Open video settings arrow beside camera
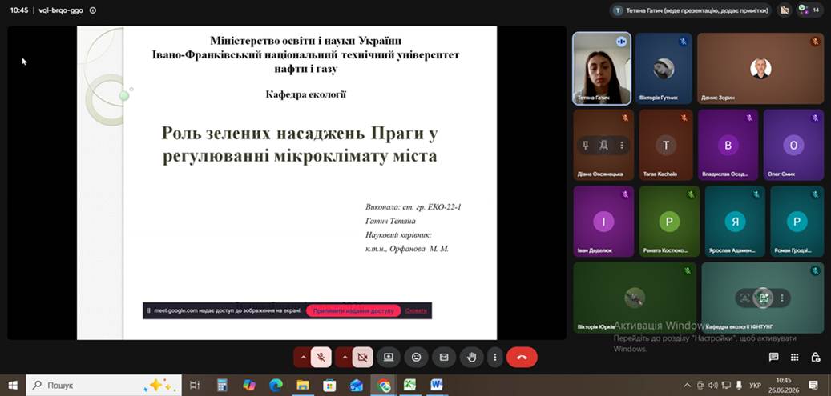This screenshot has height=396, width=831. coord(344,358)
